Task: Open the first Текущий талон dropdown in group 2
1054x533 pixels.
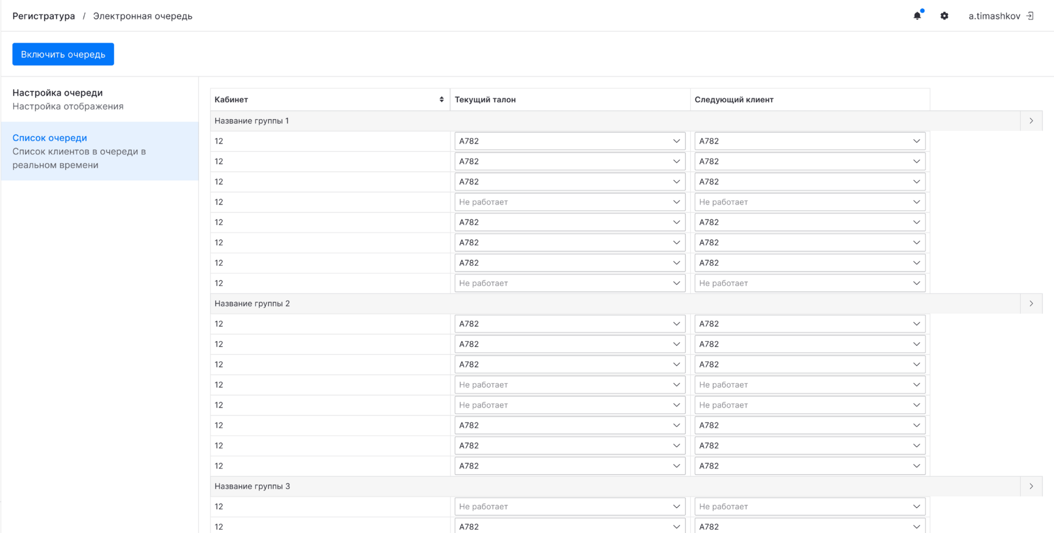Action: pos(569,324)
